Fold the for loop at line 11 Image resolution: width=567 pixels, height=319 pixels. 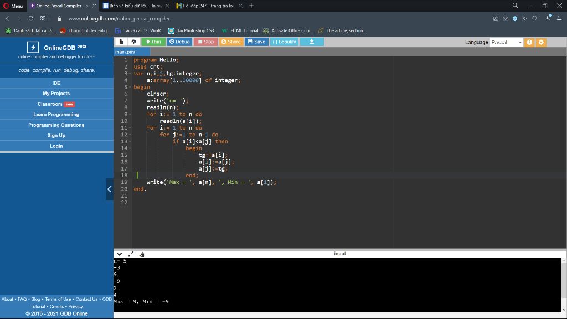point(130,128)
